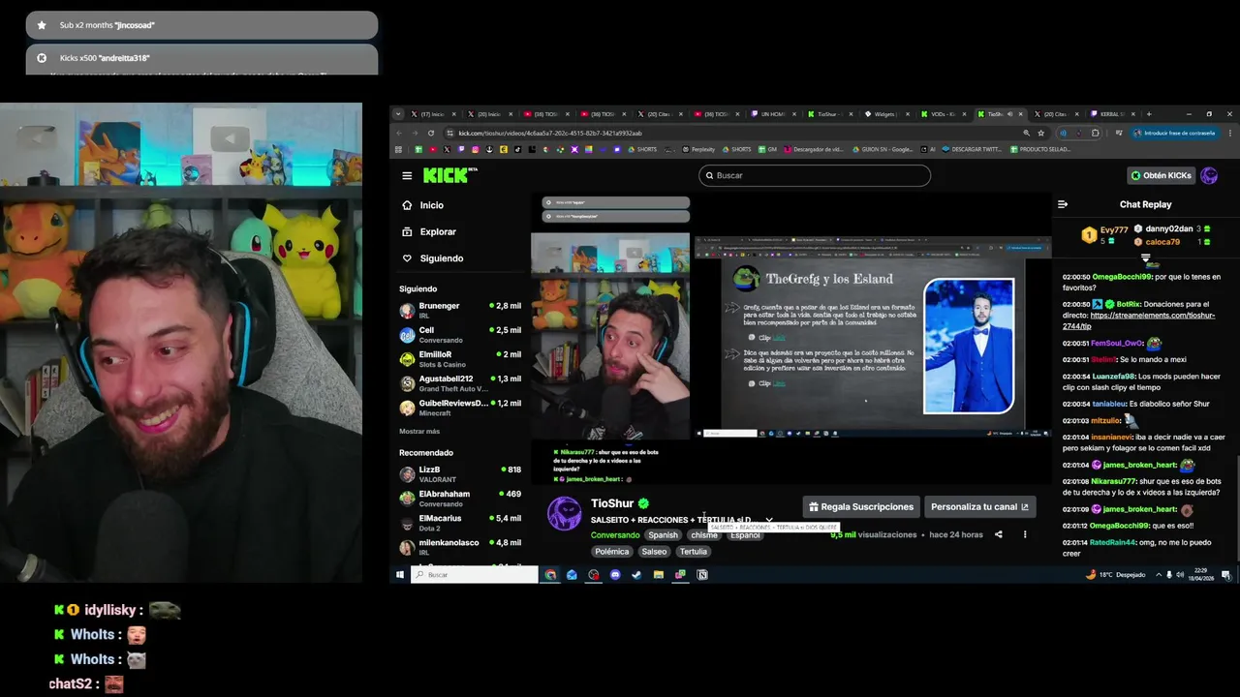Image resolution: width=1240 pixels, height=697 pixels.
Task: Bookmark this page with star icon
Action: coord(1041,133)
